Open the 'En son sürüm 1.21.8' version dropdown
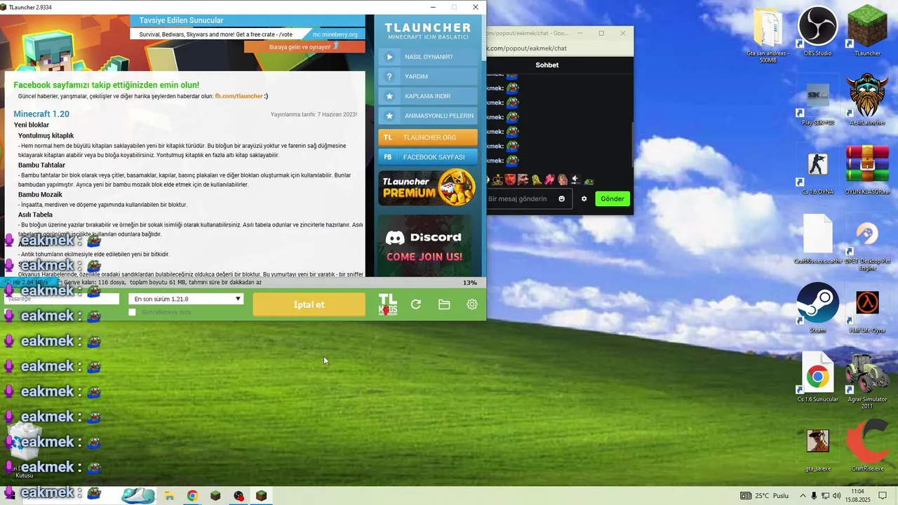 187,299
